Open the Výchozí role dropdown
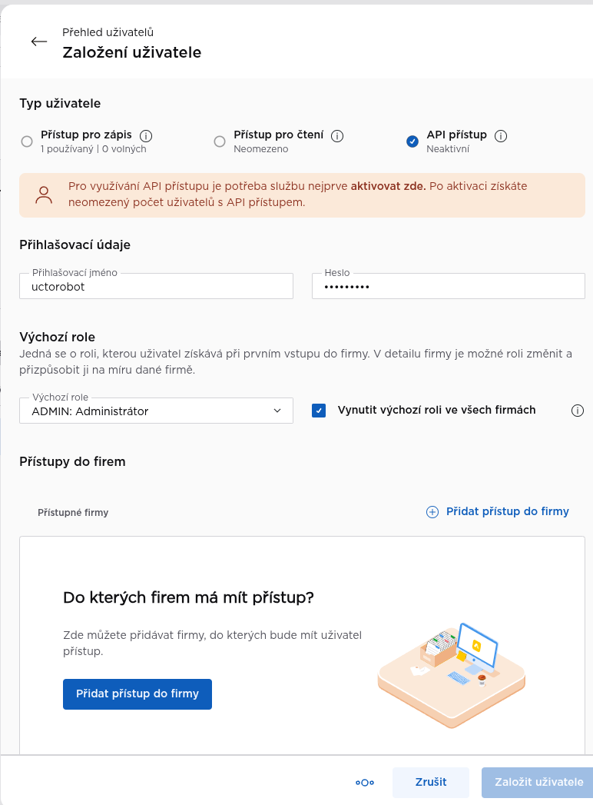This screenshot has height=805, width=593. click(157, 411)
